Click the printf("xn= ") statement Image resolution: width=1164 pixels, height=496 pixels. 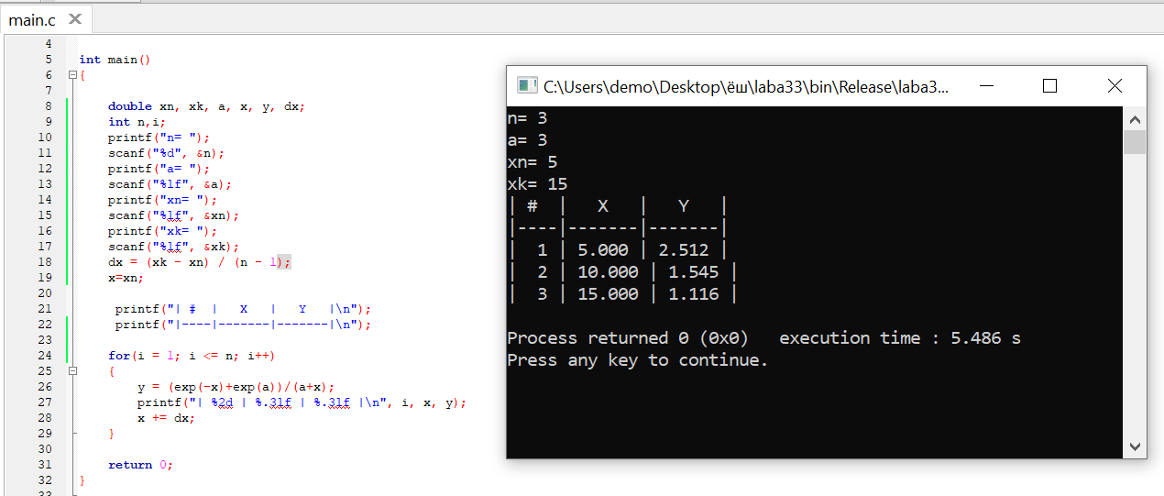162,200
